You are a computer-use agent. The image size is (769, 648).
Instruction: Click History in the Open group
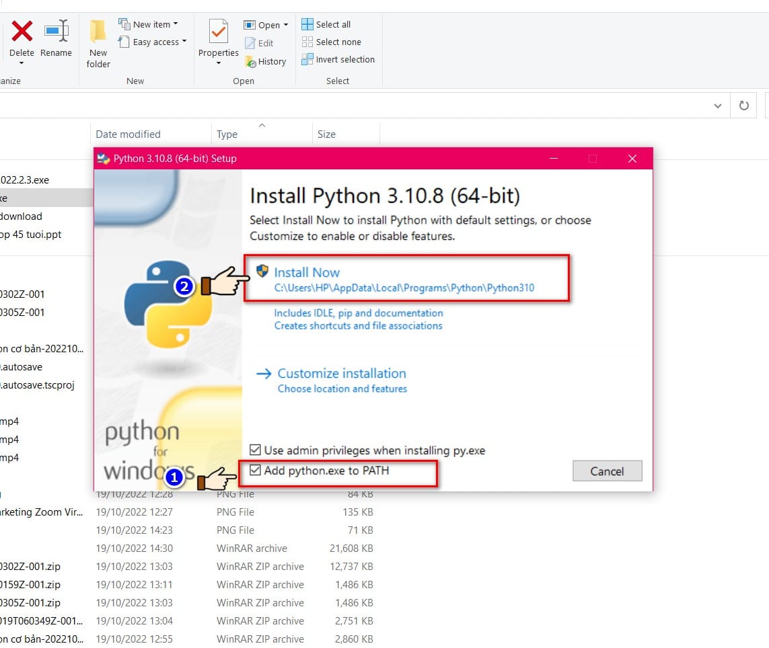(x=265, y=61)
